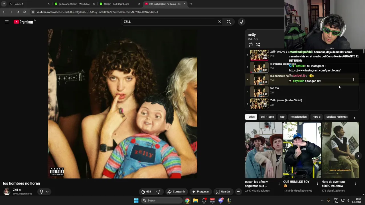The height and width of the screenshot is (205, 365).
Task: Open 'QUÉ HUMILDE SOY' short
Action: [302, 150]
